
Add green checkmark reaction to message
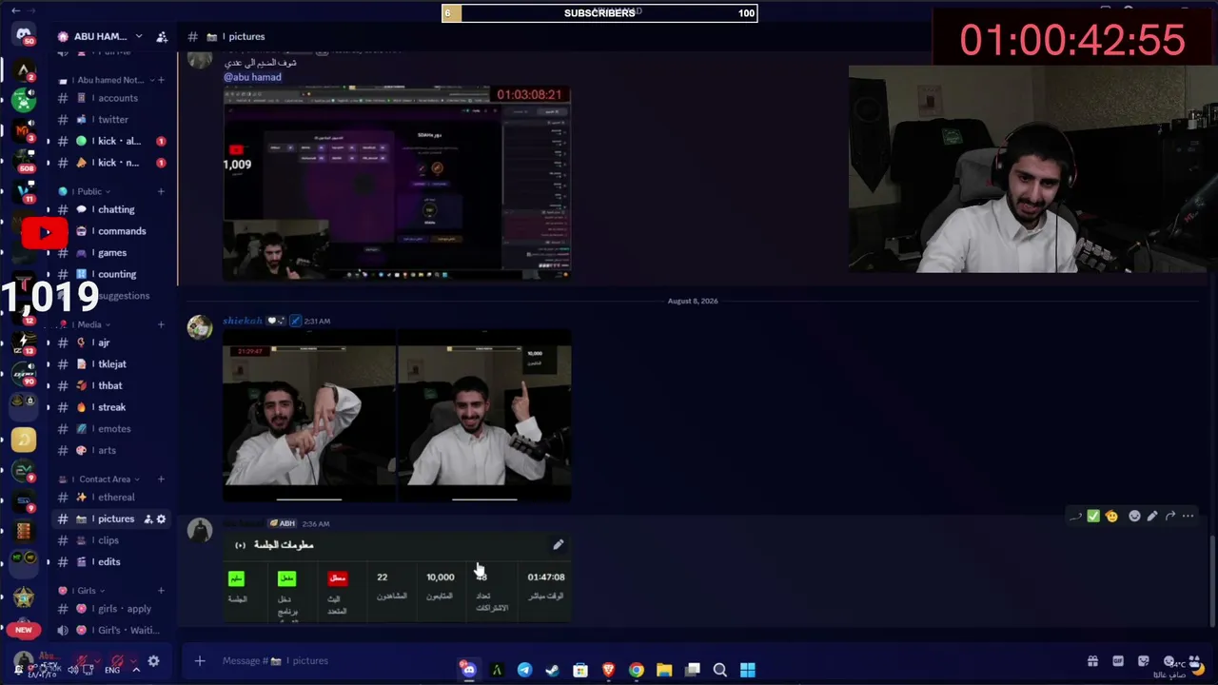point(1093,517)
